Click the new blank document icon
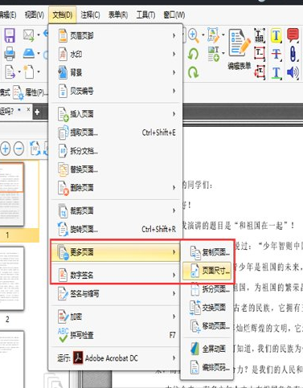 [29, 71]
